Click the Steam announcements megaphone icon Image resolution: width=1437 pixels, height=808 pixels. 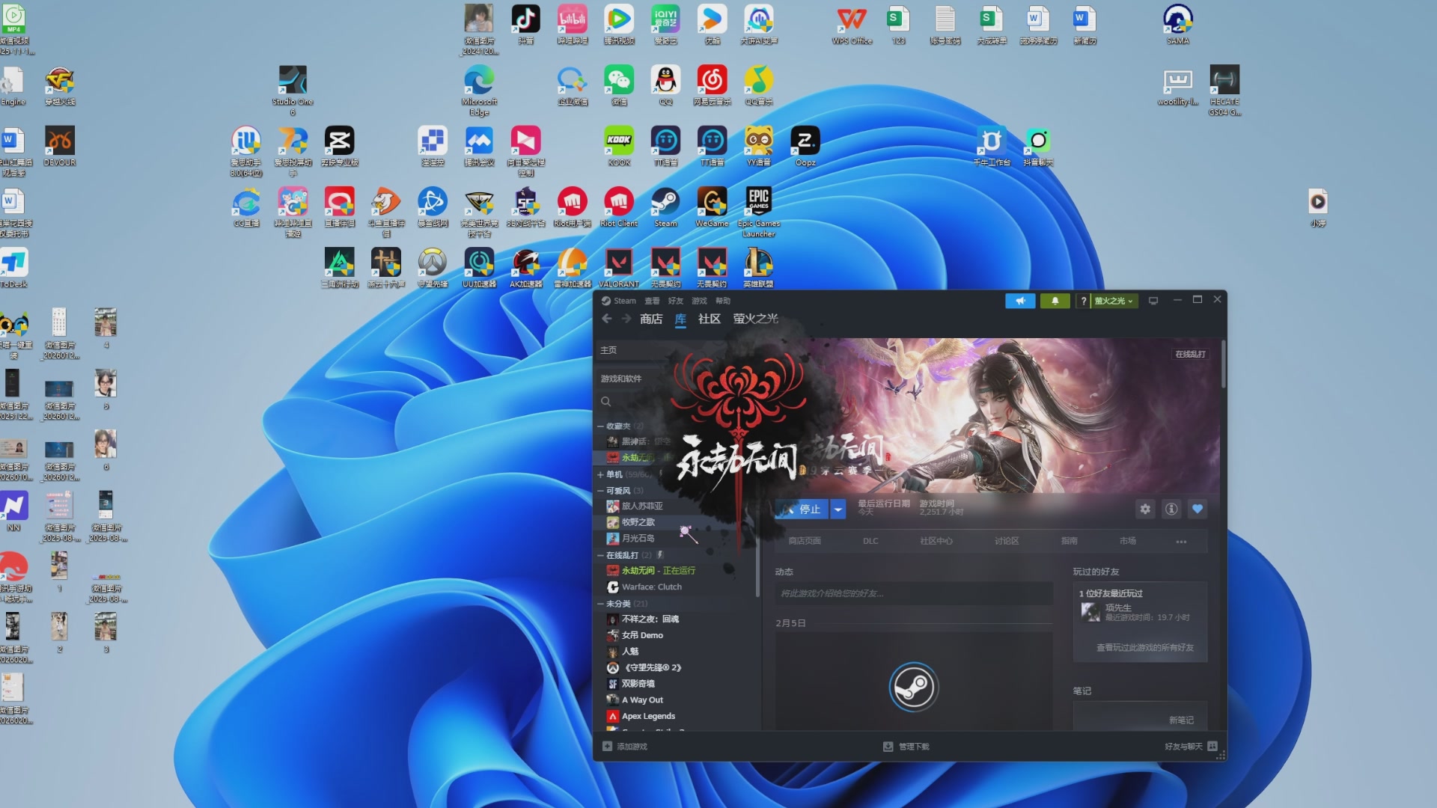(x=1019, y=301)
